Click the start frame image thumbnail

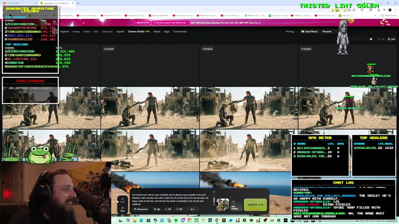(223, 205)
